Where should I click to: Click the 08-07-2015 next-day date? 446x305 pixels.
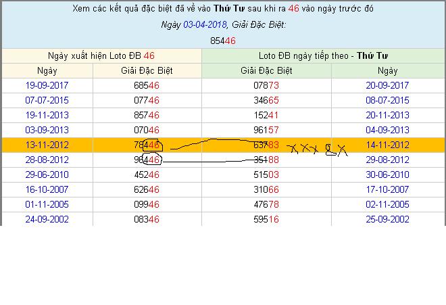coord(388,100)
